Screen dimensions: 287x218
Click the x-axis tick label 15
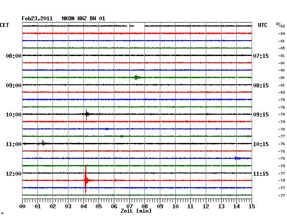[252, 206]
